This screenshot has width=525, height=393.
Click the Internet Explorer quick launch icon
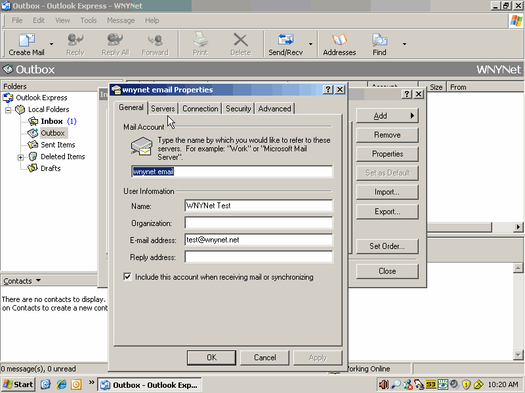coord(62,384)
